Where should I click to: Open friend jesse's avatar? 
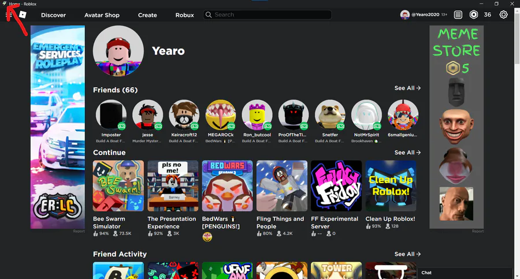(147, 115)
